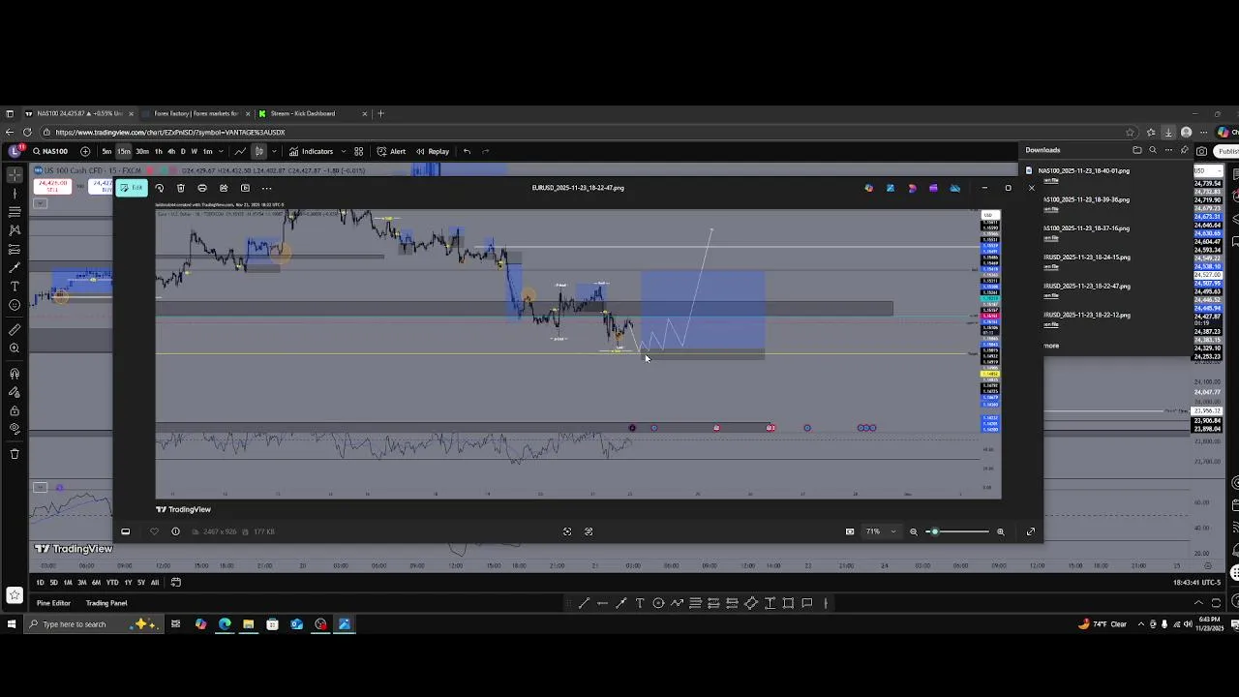Click the add symbol plus icon
The height and width of the screenshot is (697, 1239).
pos(85,151)
